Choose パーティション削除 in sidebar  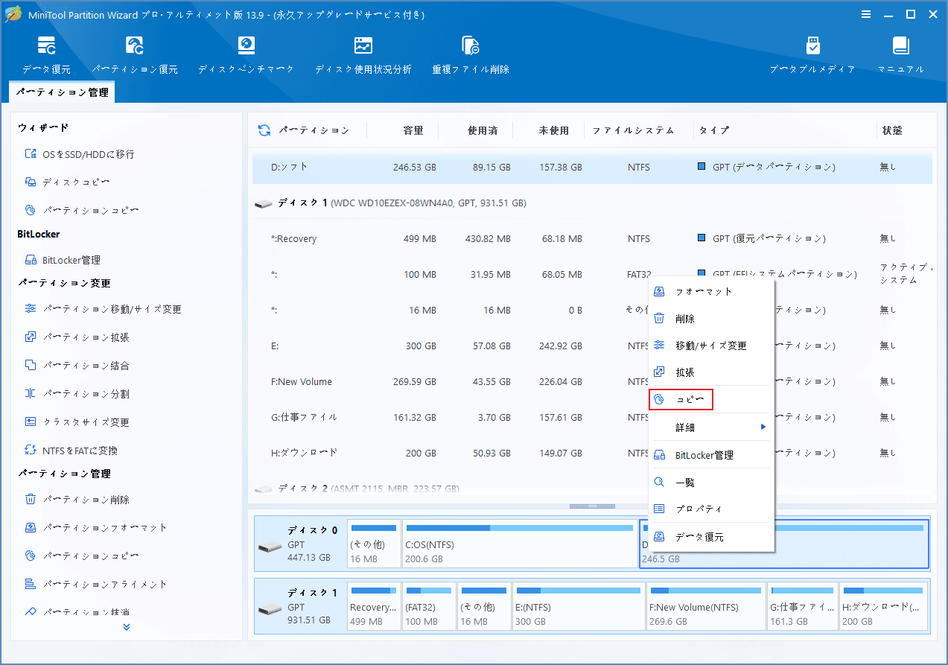pos(77,500)
